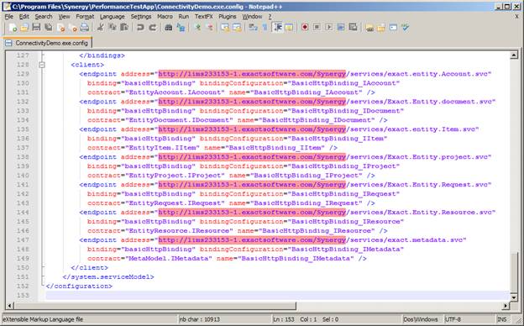Open the ? help menu
524x326 pixels.
[x=270, y=16]
